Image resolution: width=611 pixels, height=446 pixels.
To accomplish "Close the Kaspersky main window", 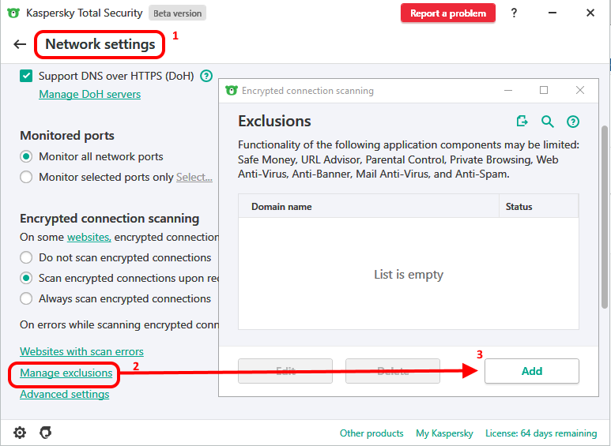I will point(590,13).
